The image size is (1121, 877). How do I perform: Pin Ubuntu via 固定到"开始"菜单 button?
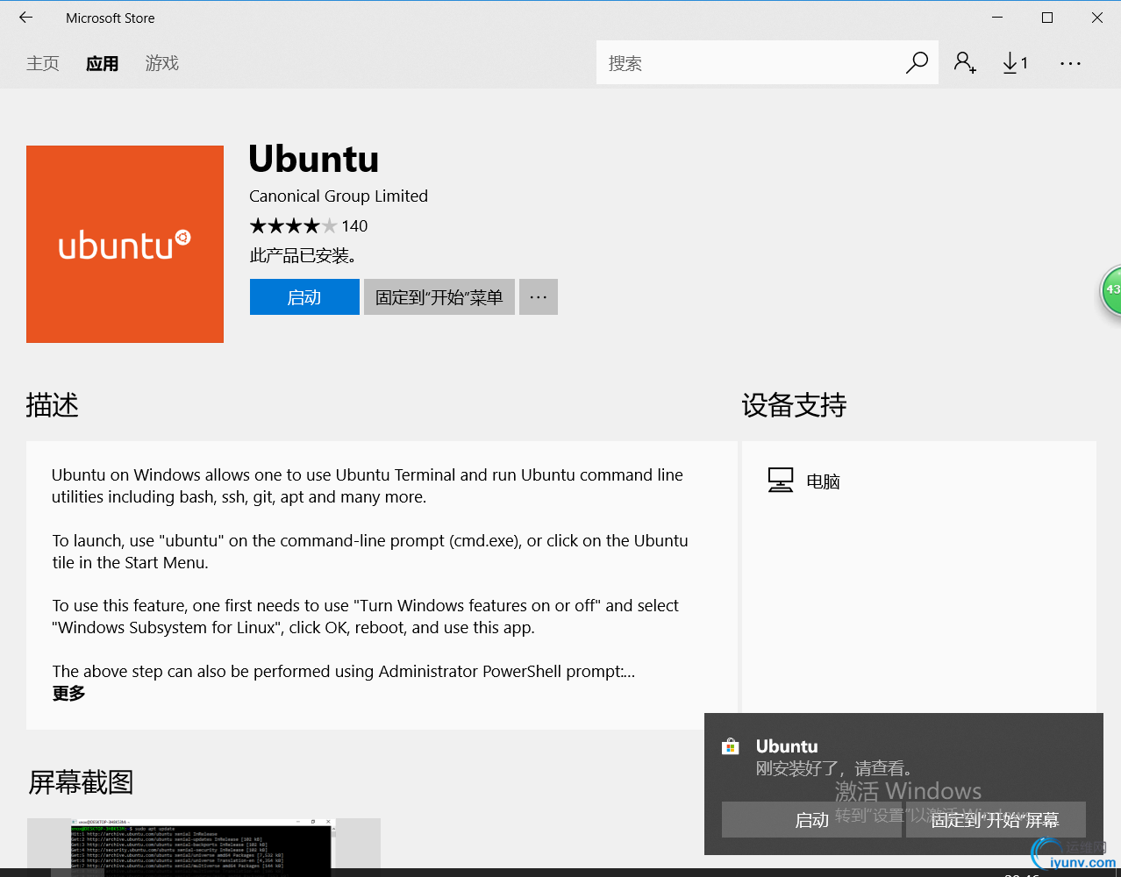pos(439,296)
